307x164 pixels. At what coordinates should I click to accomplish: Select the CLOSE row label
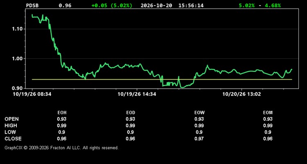tap(13, 139)
